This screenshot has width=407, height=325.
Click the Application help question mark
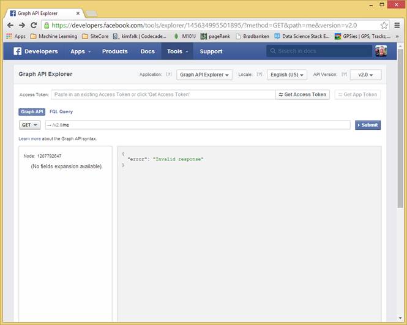pyautogui.click(x=169, y=74)
